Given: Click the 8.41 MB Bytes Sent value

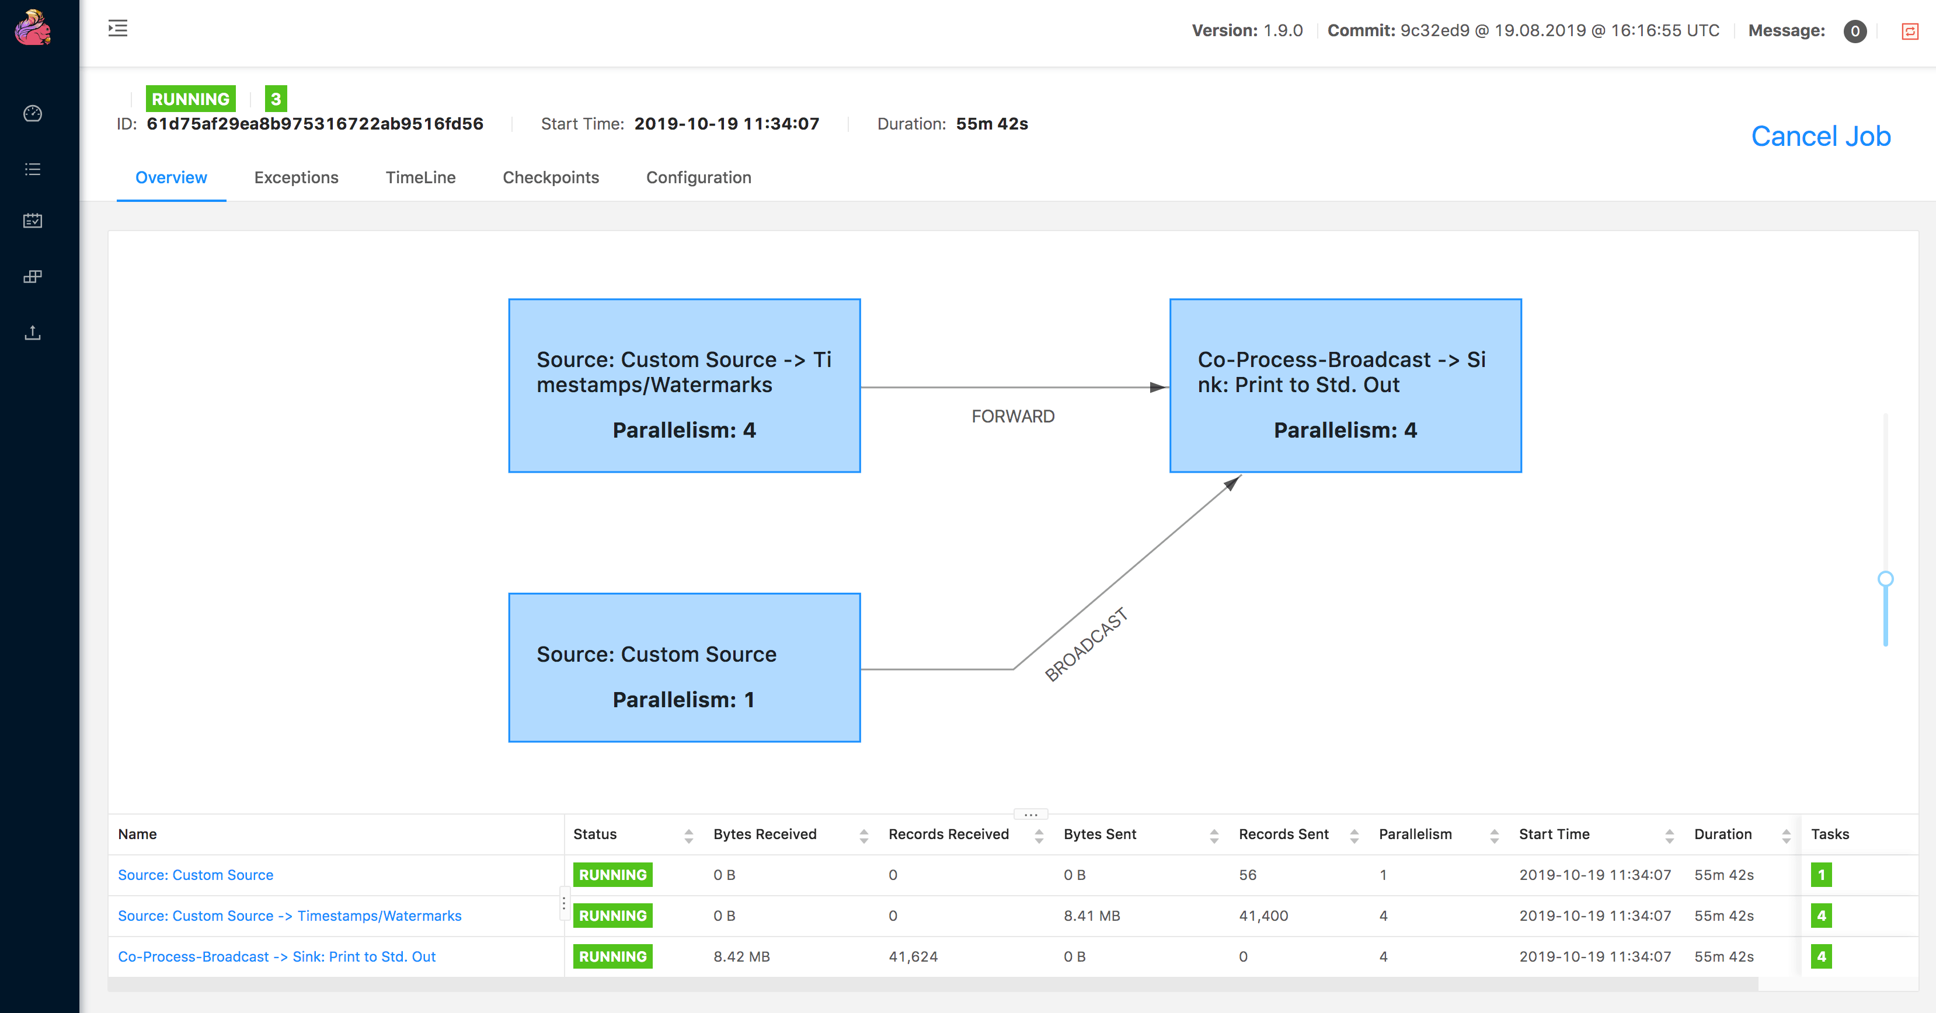Looking at the screenshot, I should [x=1091, y=916].
